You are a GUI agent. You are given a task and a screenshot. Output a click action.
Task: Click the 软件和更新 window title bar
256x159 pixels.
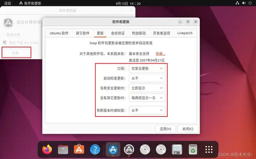[121, 22]
